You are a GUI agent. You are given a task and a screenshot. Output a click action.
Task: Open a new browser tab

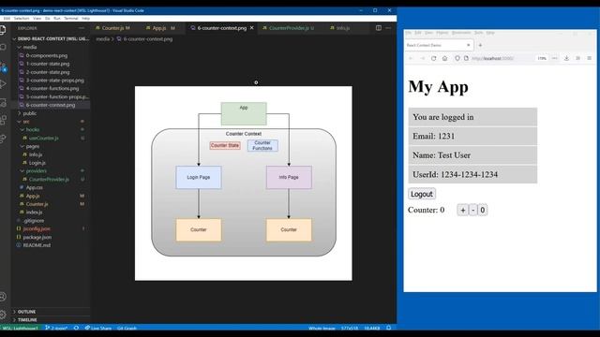point(480,45)
